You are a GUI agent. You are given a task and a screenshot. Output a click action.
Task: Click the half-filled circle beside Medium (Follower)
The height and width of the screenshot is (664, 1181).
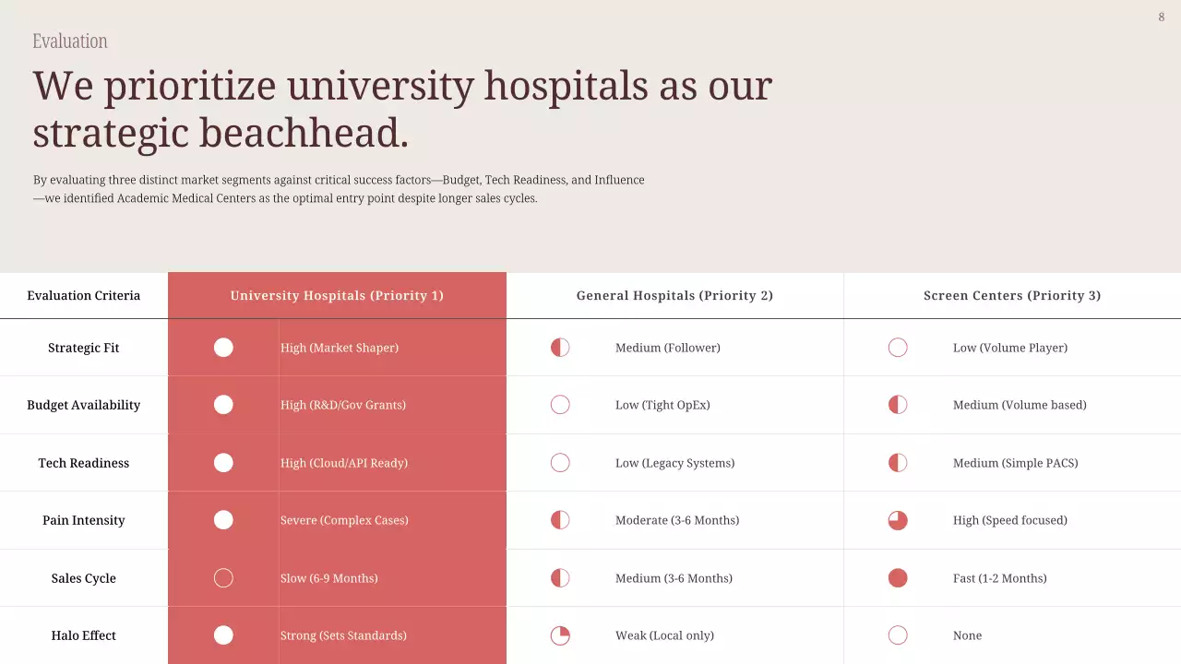tap(560, 348)
